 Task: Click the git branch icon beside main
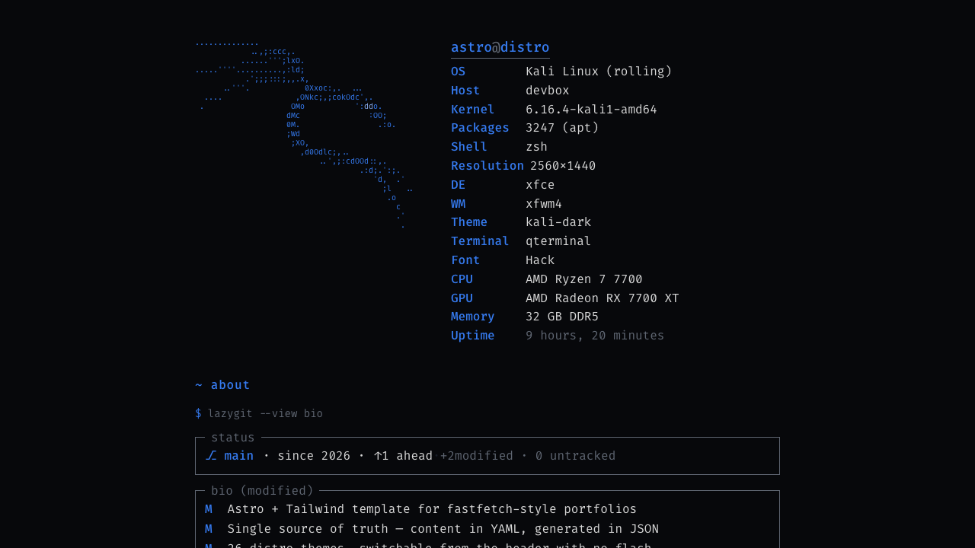tap(211, 456)
